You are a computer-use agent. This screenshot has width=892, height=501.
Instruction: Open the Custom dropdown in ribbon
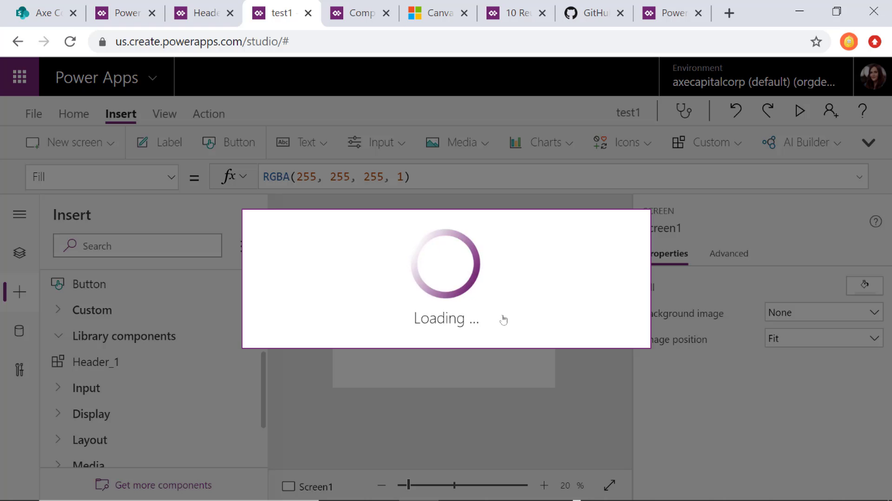pos(706,143)
